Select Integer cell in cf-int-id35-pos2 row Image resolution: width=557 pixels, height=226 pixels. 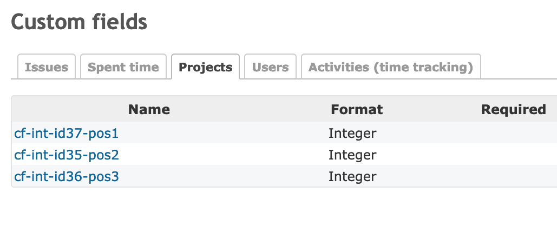pos(352,155)
